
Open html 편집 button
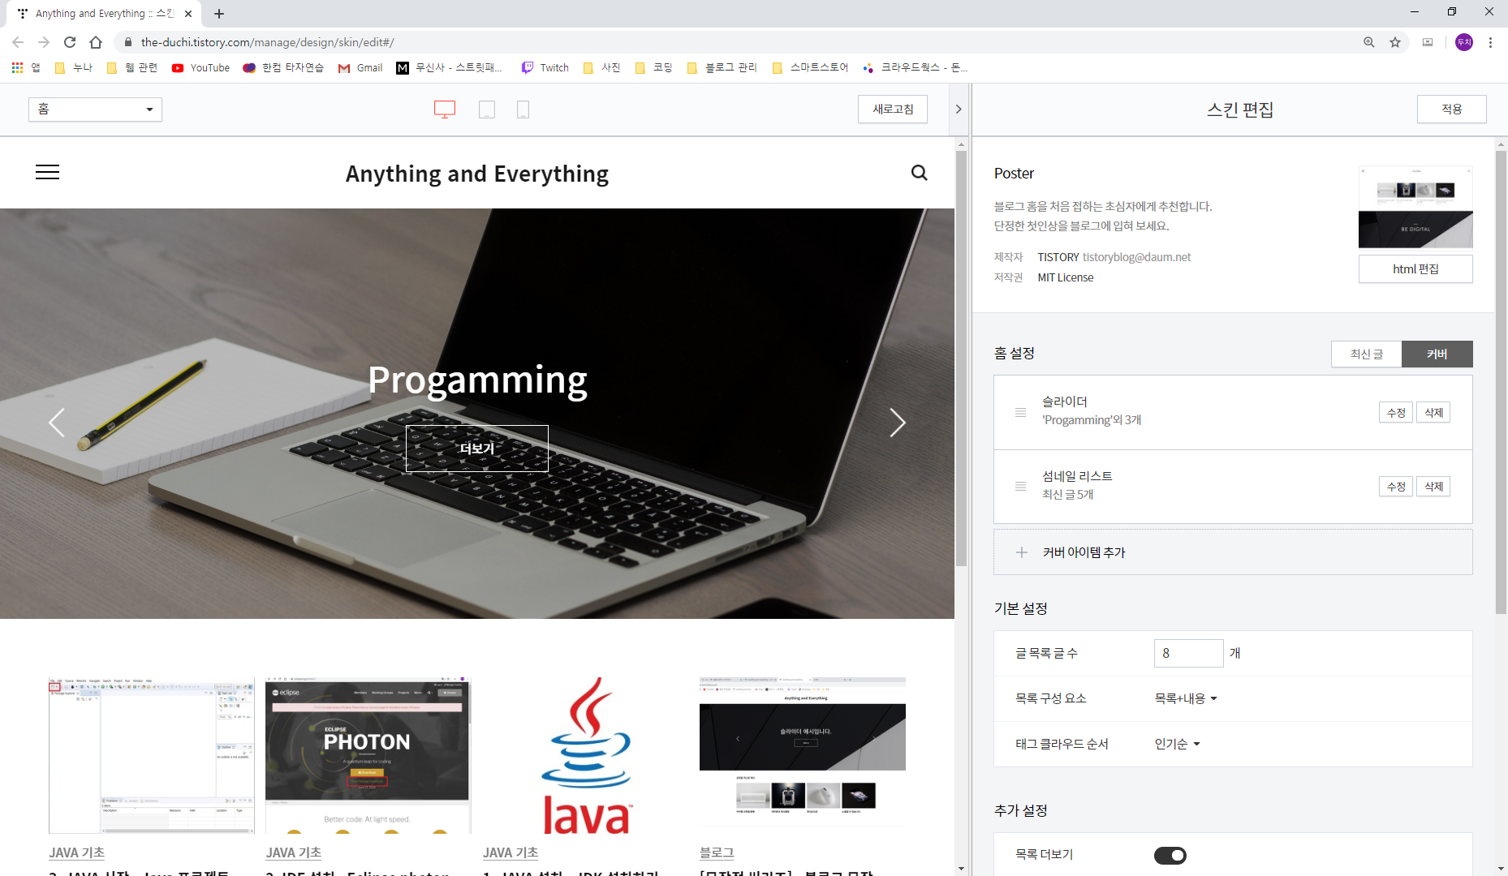point(1415,269)
